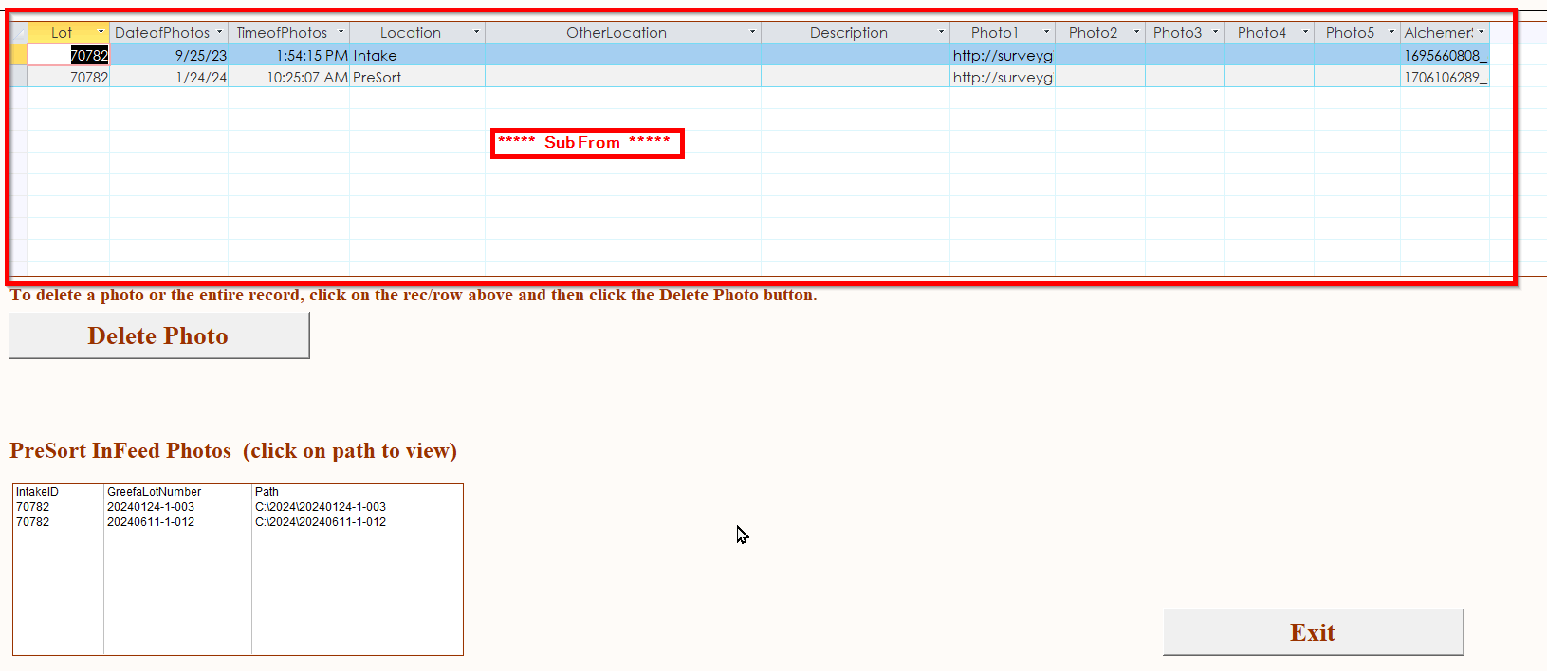
Task: Select the PreSort row via its record selector
Action: point(19,77)
